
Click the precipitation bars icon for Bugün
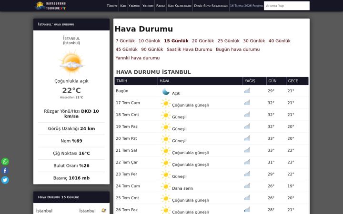tap(247, 90)
